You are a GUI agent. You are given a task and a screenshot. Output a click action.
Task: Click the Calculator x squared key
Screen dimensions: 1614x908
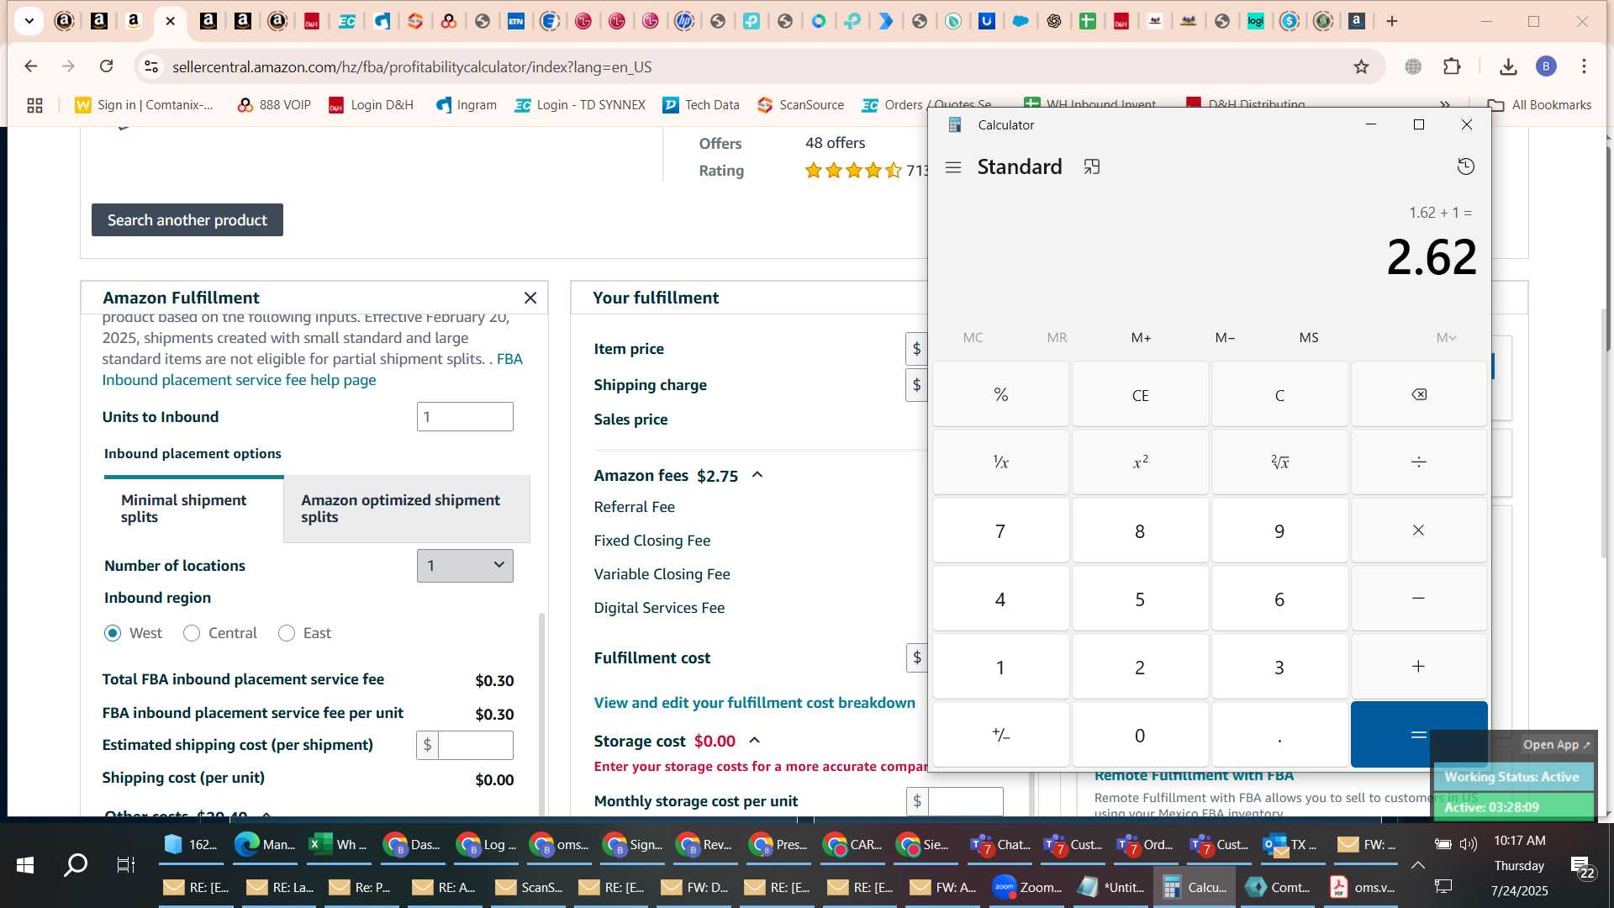click(x=1140, y=462)
